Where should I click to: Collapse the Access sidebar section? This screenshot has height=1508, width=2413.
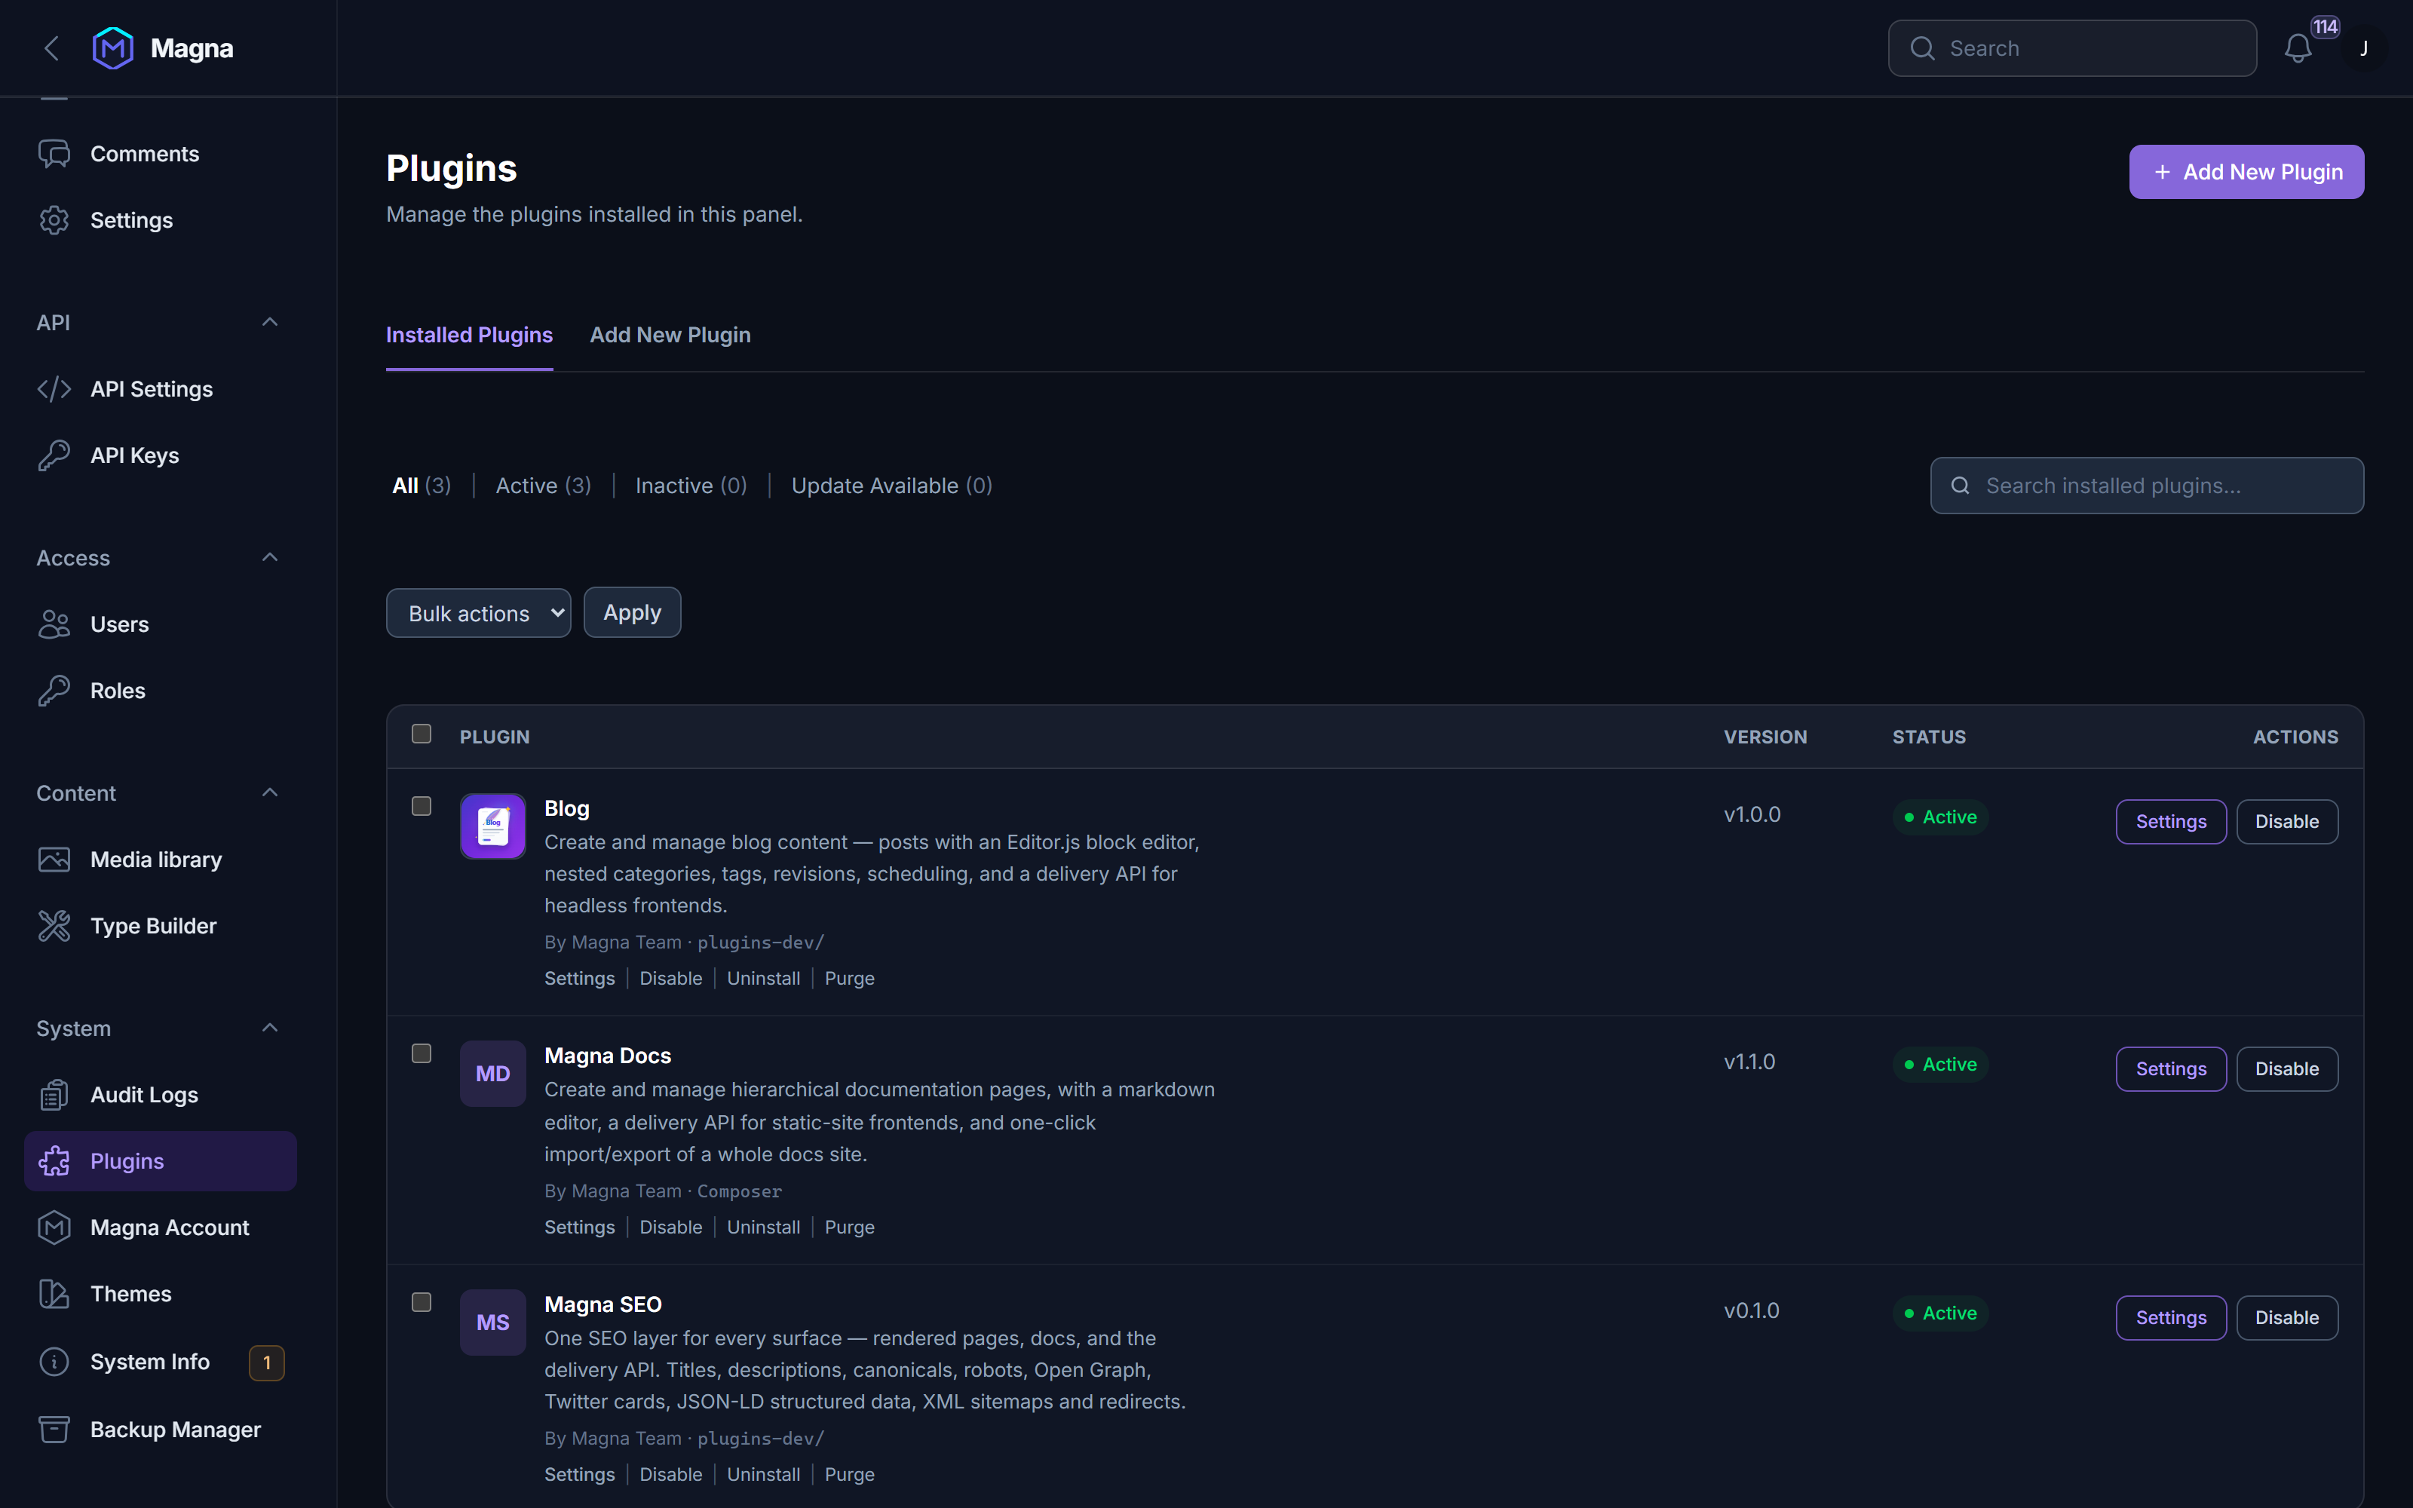tap(269, 557)
